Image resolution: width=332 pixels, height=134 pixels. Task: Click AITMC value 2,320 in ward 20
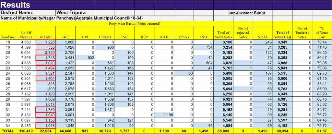[46, 52]
